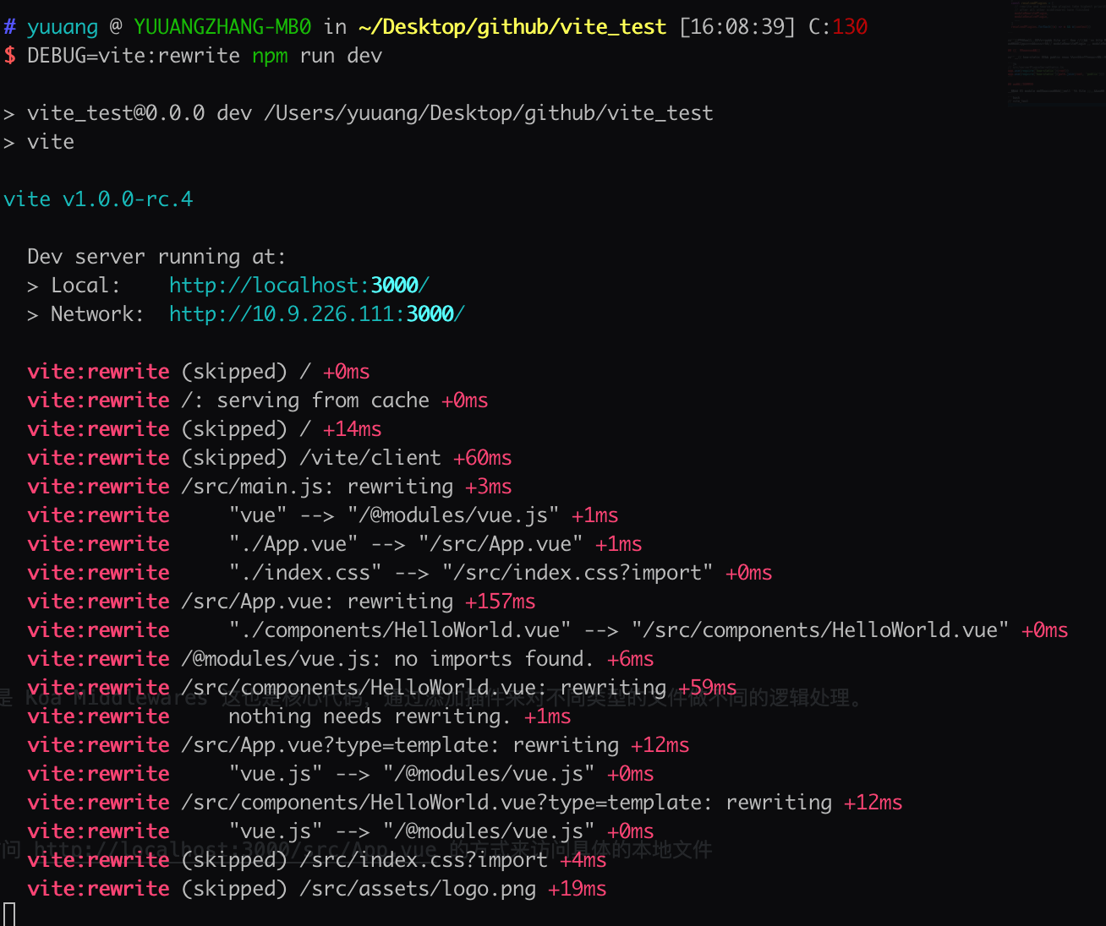Click the line '> vite_test@0.0.0 dev' path
This screenshot has width=1106, height=926.
point(359,113)
